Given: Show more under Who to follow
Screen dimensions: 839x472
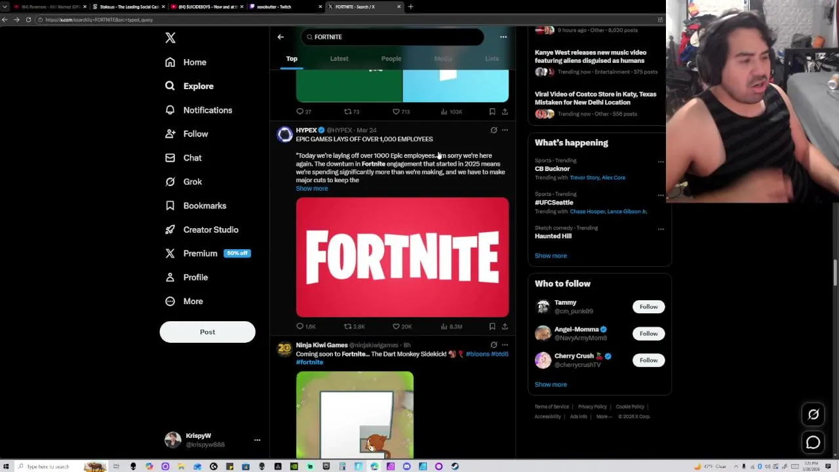Looking at the screenshot, I should (551, 385).
